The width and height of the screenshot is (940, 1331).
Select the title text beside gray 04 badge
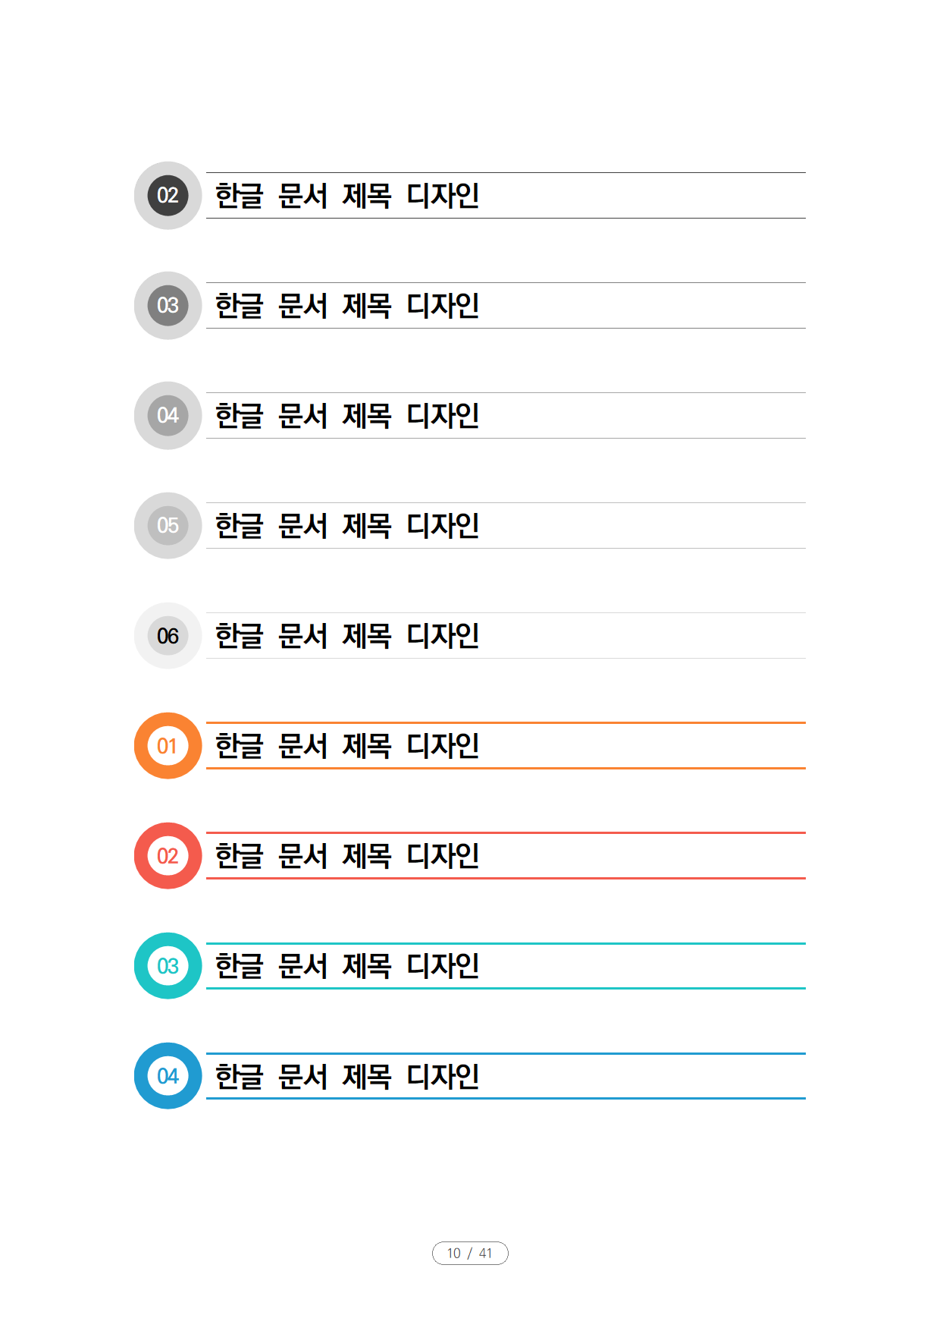[347, 416]
